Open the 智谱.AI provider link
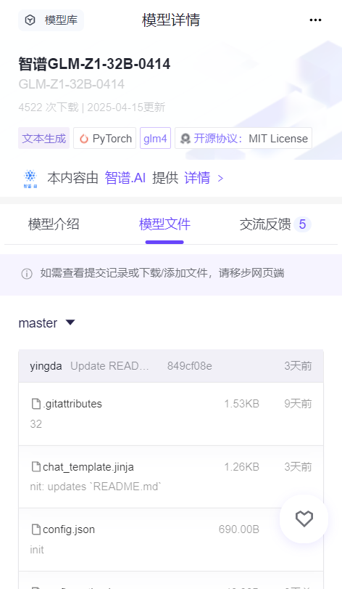 [x=125, y=178]
